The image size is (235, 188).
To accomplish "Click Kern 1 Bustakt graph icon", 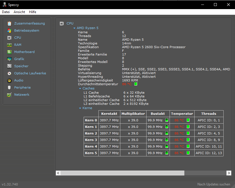I will click(x=167, y=126).
